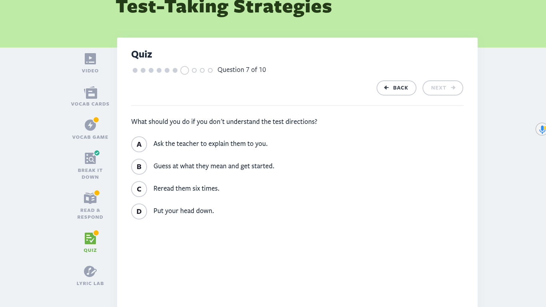Screen dimensions: 546x307
Task: Select "Put your head down" answer text
Action: pos(184,211)
